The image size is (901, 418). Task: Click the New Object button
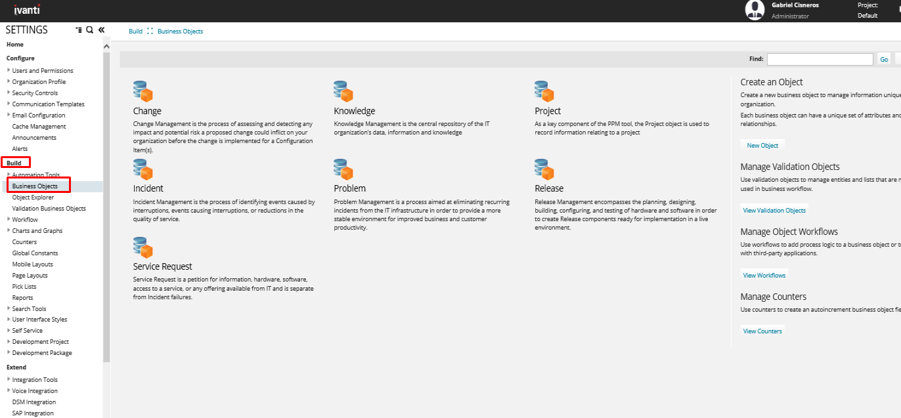762,146
